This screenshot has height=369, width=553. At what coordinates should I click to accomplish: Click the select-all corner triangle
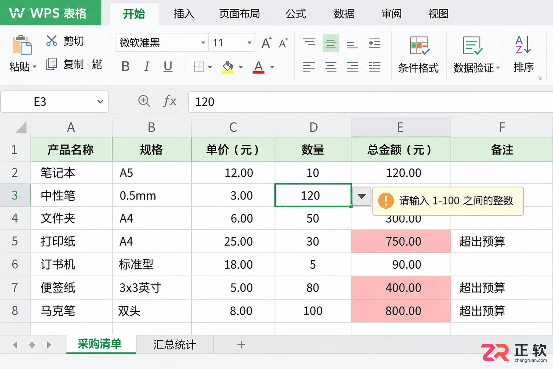(21, 127)
